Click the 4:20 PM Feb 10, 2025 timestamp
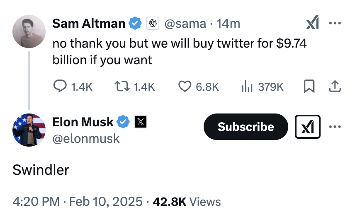Image resolution: width=355 pixels, height=222 pixels. pyautogui.click(x=78, y=202)
